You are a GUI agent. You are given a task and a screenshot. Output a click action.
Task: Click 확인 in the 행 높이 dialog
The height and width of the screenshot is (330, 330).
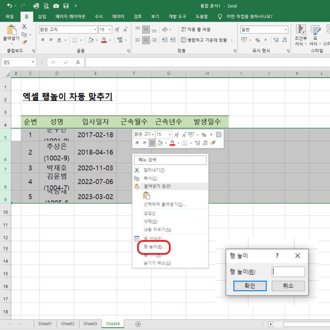coord(250,286)
